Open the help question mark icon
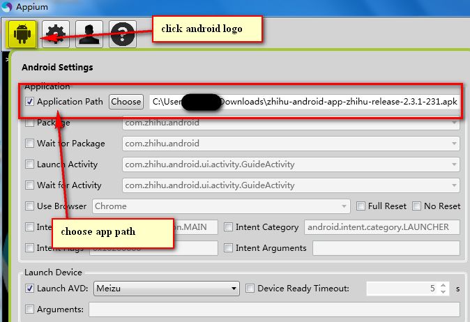 [123, 33]
